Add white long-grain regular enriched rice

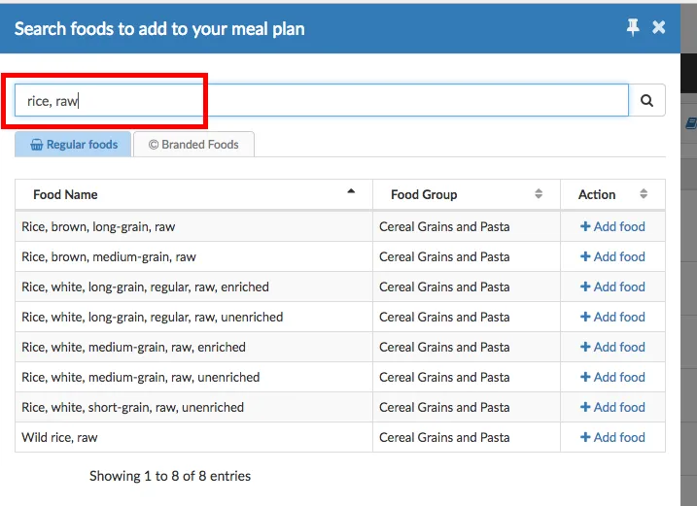click(x=612, y=287)
